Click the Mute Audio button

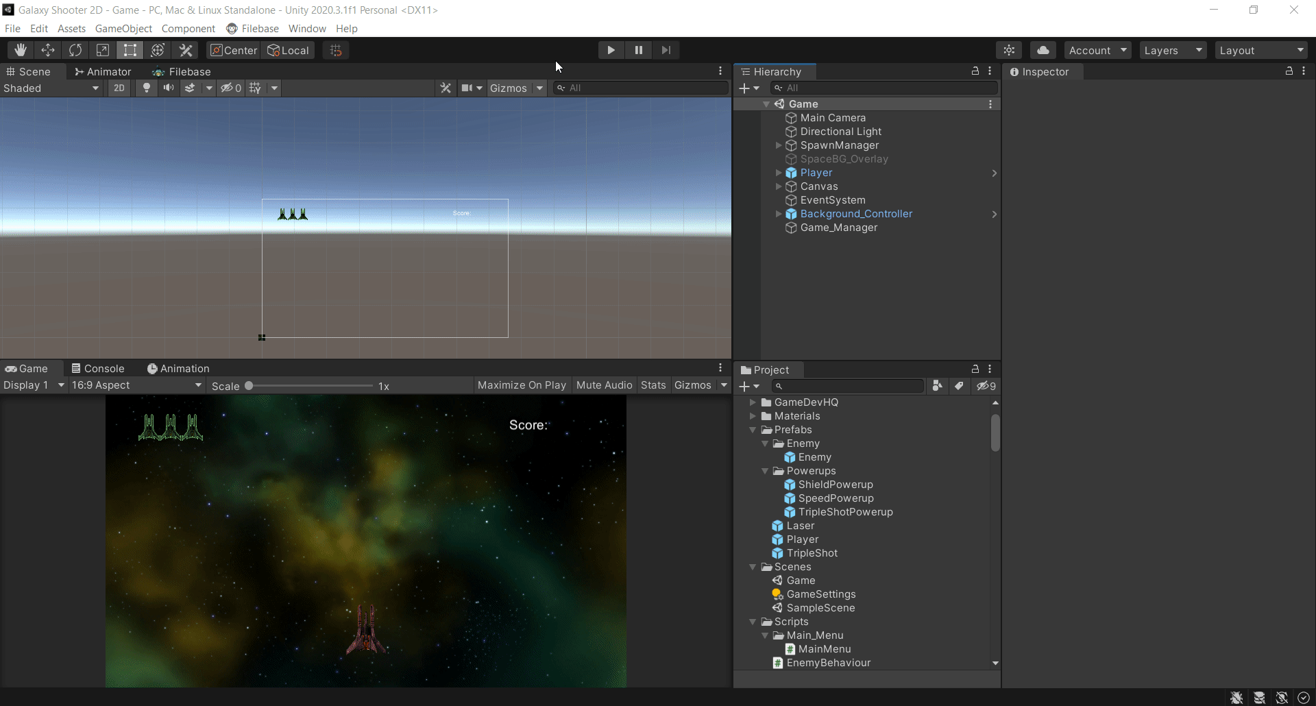tap(604, 385)
